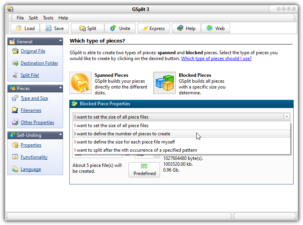The width and height of the screenshot is (303, 225).
Task: Click the Load toolbar button
Action: [x=25, y=28]
